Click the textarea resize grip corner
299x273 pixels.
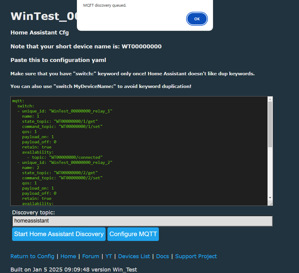(x=271, y=204)
